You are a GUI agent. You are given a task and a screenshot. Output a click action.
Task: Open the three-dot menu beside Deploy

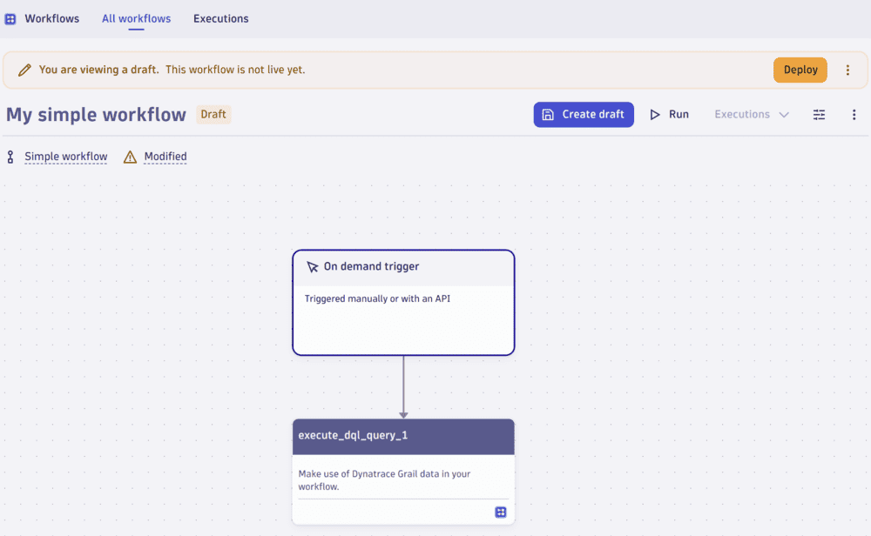pos(847,70)
